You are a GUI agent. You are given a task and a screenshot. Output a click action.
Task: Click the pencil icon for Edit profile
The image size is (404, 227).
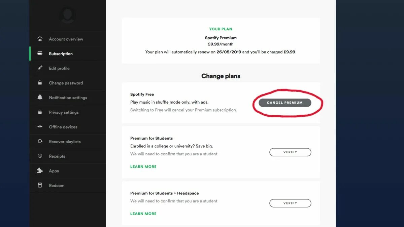coord(40,68)
